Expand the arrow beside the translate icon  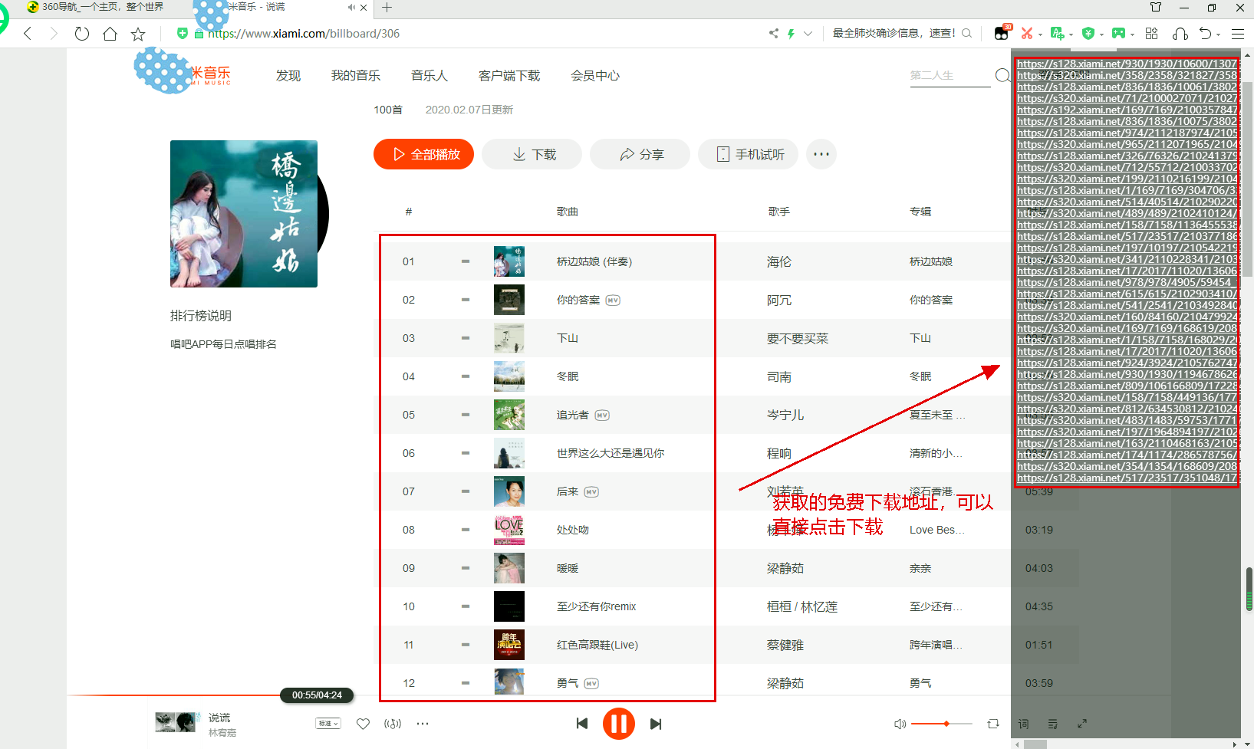1071,34
